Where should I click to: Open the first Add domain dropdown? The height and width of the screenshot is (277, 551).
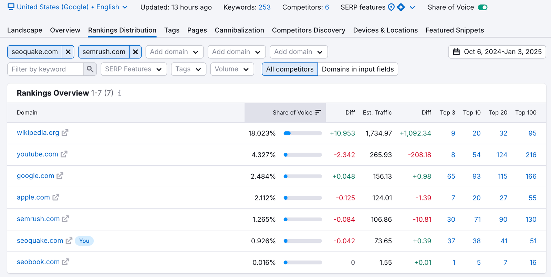point(174,52)
